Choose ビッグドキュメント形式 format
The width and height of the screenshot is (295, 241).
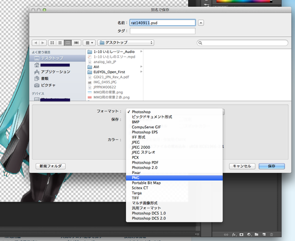[175, 117]
